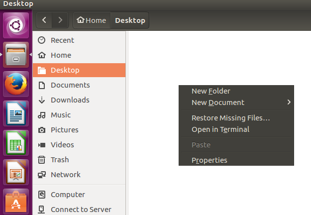Click the Files manager launcher icon

[16, 54]
